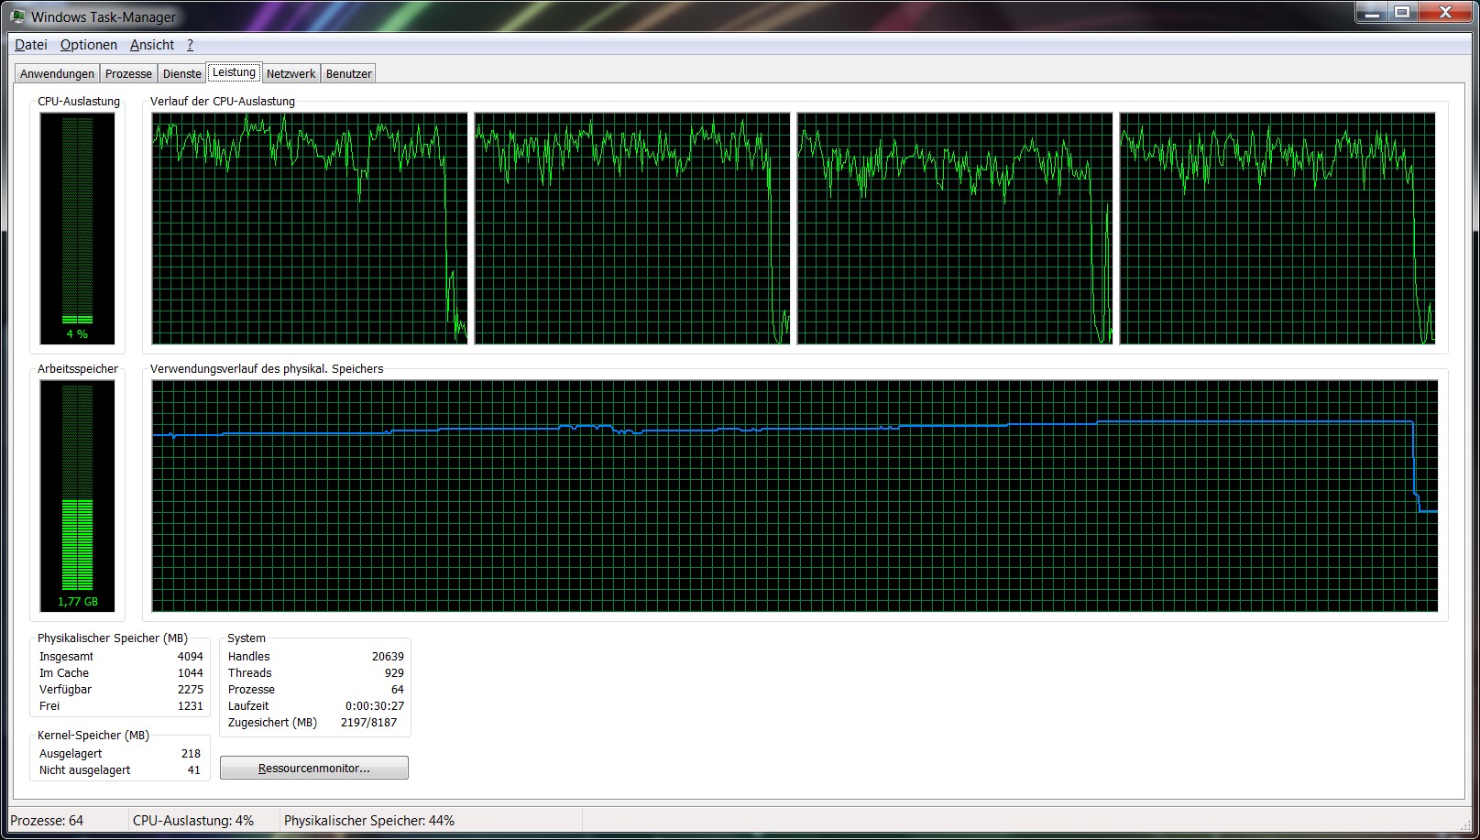Maximize the Task-Manager window

(x=1402, y=13)
